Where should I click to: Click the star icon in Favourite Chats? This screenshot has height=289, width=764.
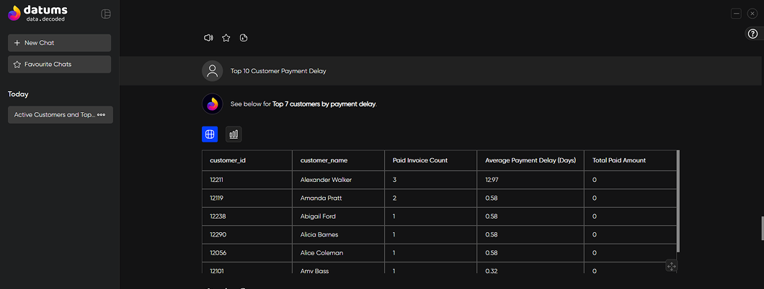tap(17, 64)
